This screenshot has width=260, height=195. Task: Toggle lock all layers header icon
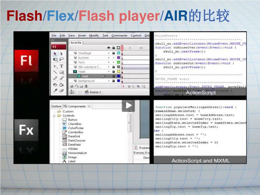point(114,48)
